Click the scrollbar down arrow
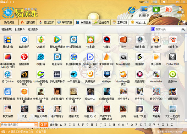The height and width of the screenshot is (134, 187). [x=186, y=120]
